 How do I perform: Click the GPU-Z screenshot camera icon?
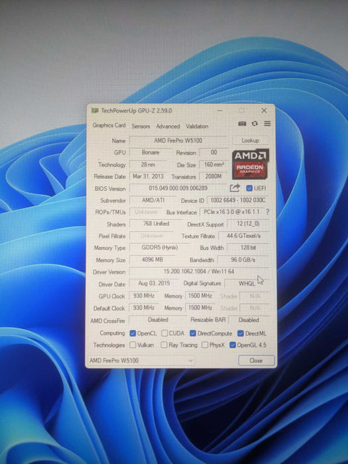pos(242,123)
